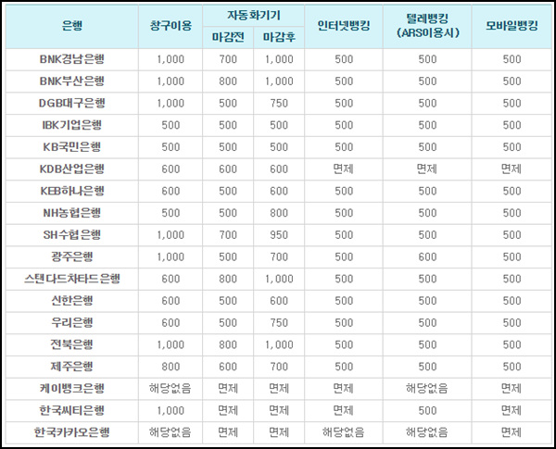This screenshot has width=556, height=449.
Task: Click 스탠다드차타드은행 마감후 value 1,000
Action: point(279,279)
